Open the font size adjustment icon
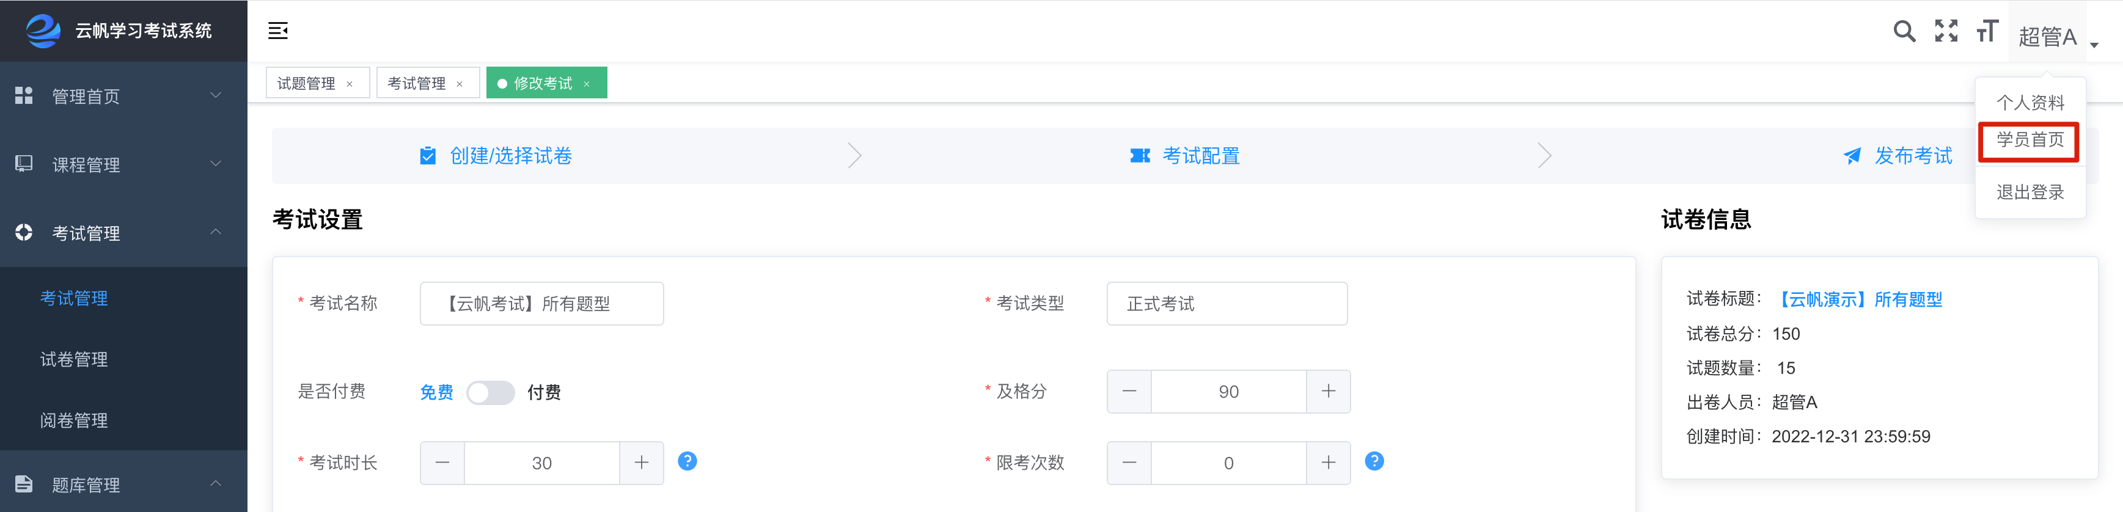 pos(1987,31)
